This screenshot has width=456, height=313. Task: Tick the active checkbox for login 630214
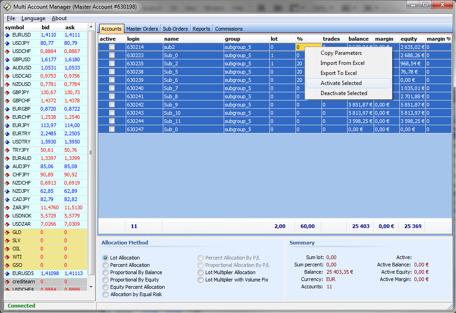point(112,47)
